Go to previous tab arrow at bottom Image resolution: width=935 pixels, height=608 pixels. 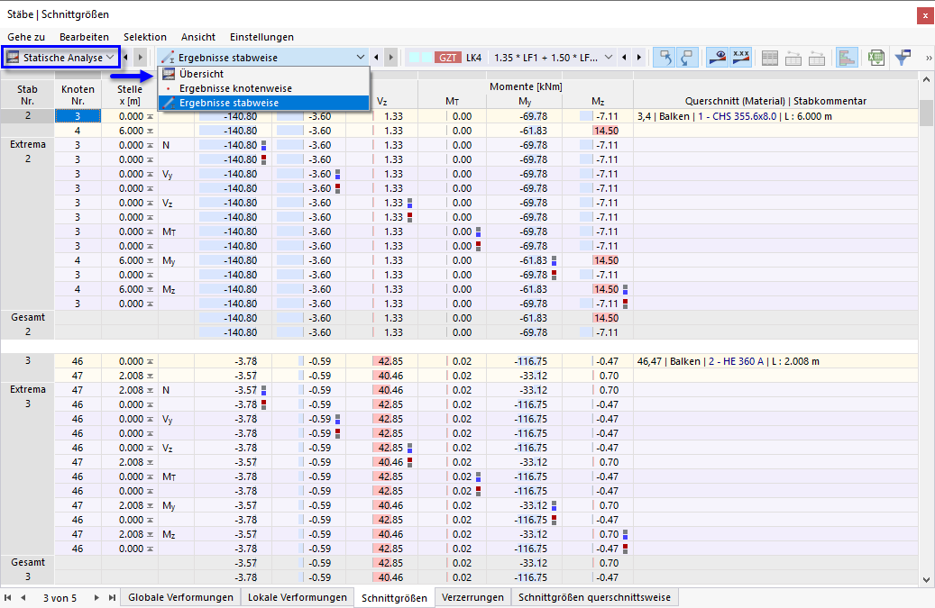click(23, 597)
